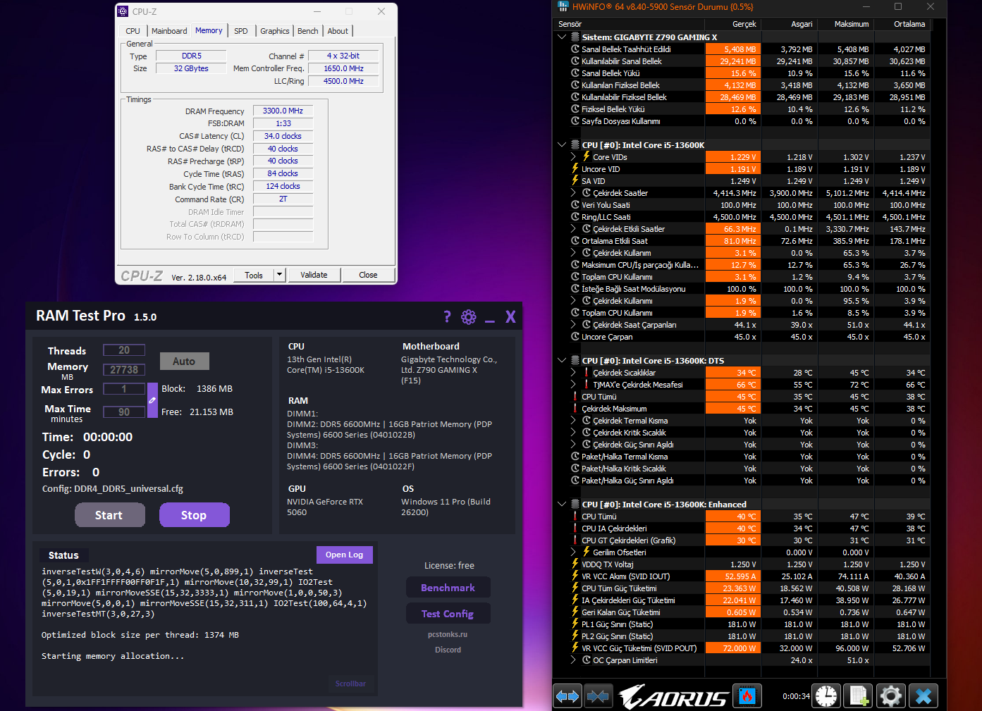Reset sensor timing using the clock icon

tap(826, 697)
